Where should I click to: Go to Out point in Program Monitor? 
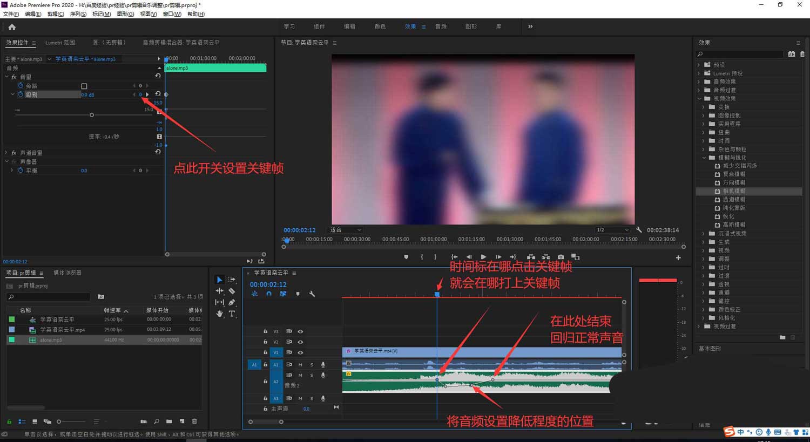[x=513, y=257]
